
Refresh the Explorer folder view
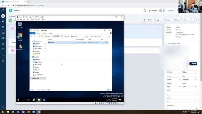click(x=87, y=36)
